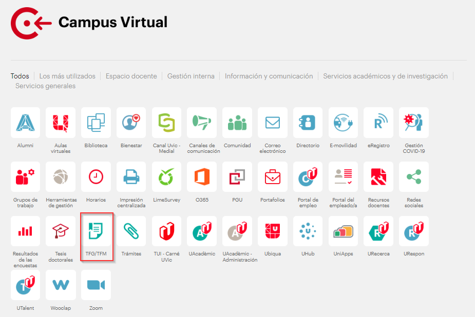Open the Biblioteca icon
Viewport: 475px width, 317px height.
(x=96, y=123)
